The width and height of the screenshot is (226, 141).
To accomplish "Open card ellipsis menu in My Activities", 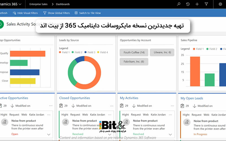I will tap(170, 115).
